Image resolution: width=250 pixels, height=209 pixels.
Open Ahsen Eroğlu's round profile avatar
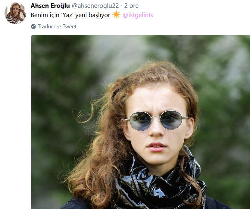15,13
